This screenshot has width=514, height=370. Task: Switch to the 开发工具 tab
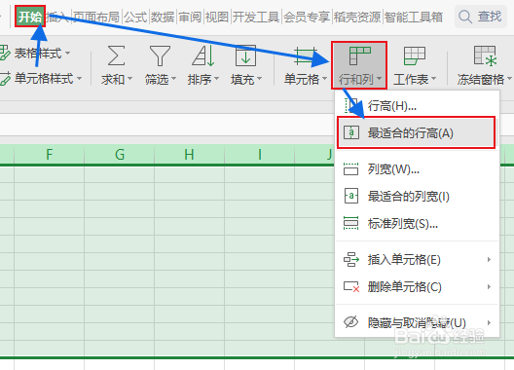point(256,17)
